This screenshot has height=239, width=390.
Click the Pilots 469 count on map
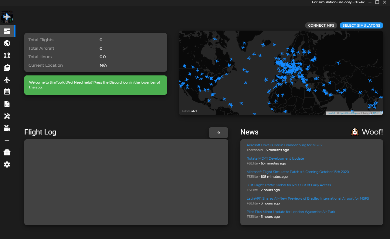coord(189,111)
